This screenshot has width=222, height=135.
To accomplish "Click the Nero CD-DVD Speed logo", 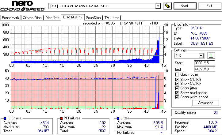I will [22, 6].
